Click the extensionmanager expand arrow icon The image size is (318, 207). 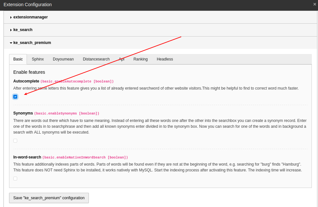click(x=11, y=17)
